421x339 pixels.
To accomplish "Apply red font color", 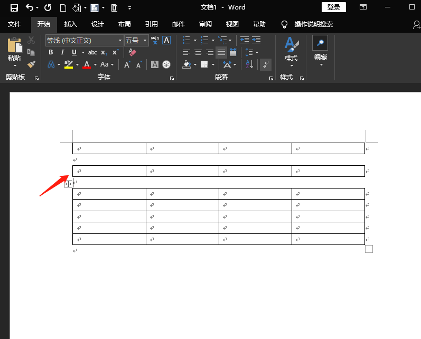I will pyautogui.click(x=87, y=64).
